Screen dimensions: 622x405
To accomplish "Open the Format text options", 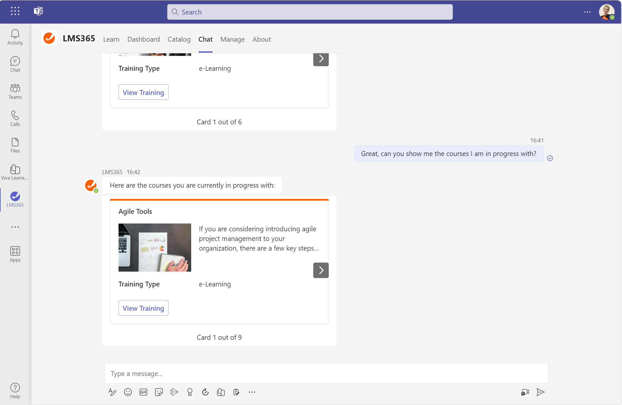I will pos(112,392).
